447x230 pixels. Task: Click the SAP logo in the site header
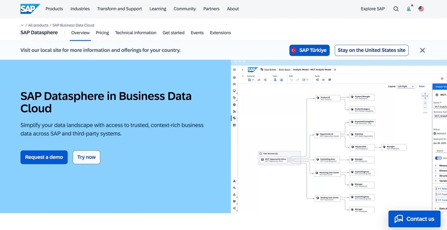30,9
